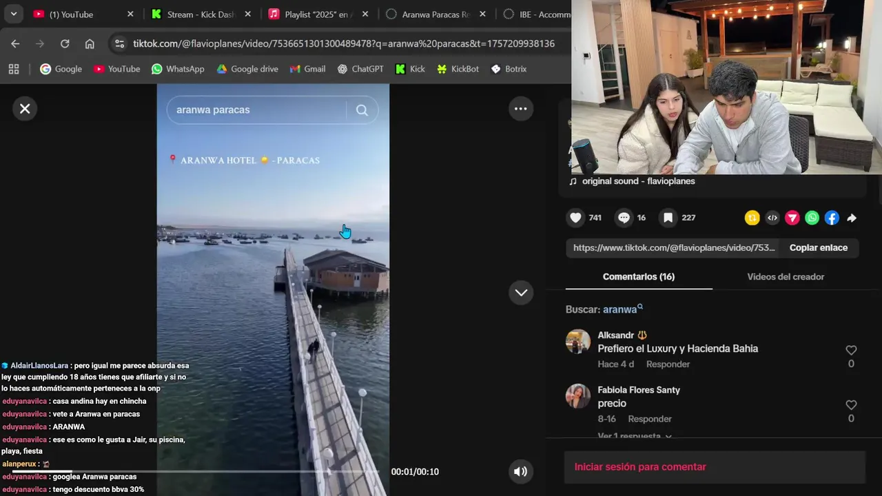Image resolution: width=882 pixels, height=496 pixels.
Task: Open Fabiola Flores Santy's avatar
Action: (x=578, y=396)
